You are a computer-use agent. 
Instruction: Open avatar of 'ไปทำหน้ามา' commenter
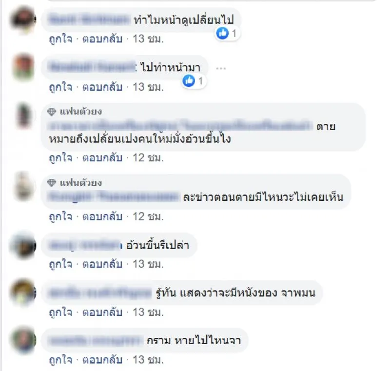pyautogui.click(x=23, y=67)
